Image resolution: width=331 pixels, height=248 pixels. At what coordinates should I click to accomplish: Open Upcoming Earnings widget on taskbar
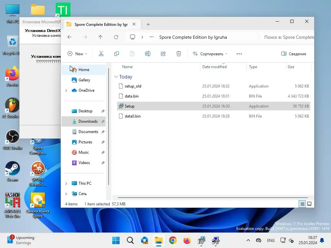pos(21,240)
